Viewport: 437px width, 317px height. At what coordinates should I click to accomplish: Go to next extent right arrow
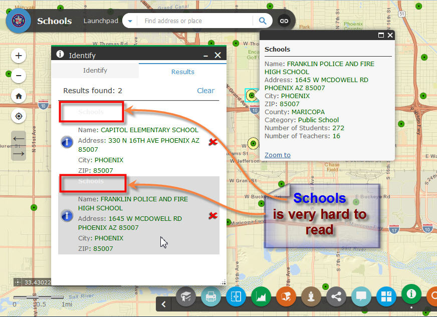tap(19, 153)
